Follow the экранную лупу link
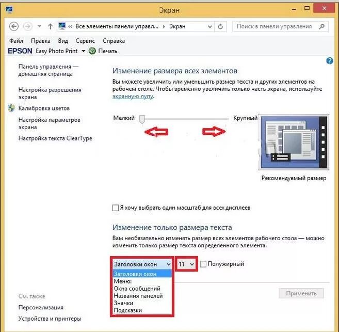The image size is (339, 332). (x=133, y=96)
